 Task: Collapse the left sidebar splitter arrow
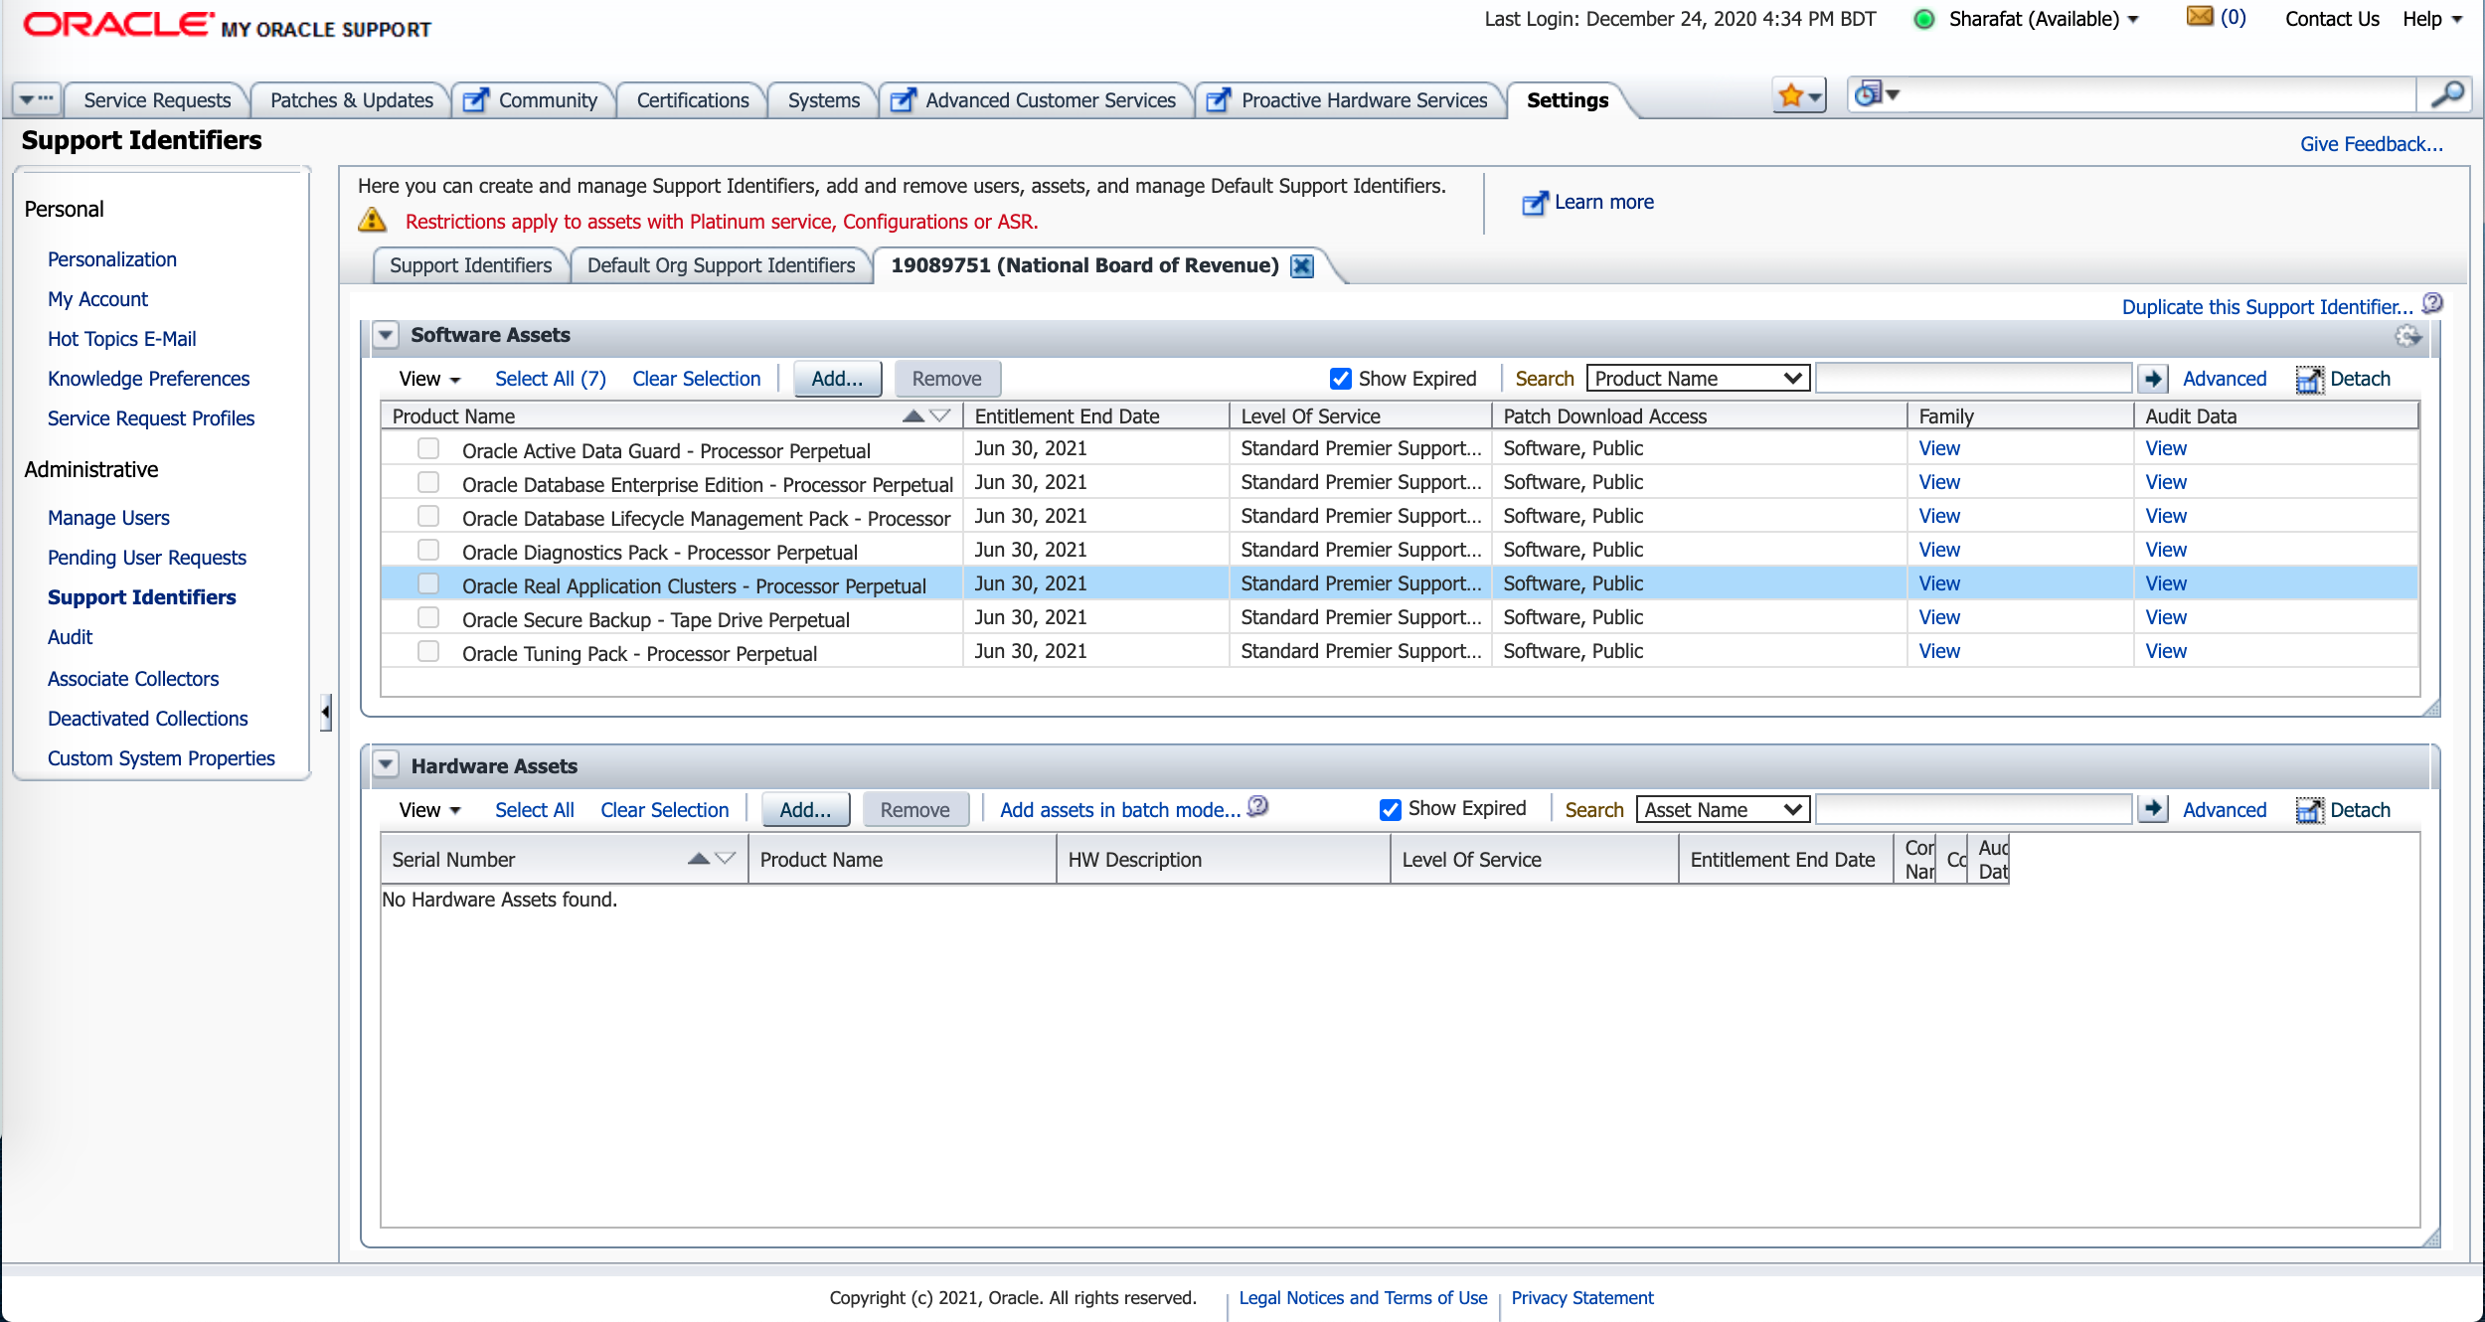tap(325, 712)
